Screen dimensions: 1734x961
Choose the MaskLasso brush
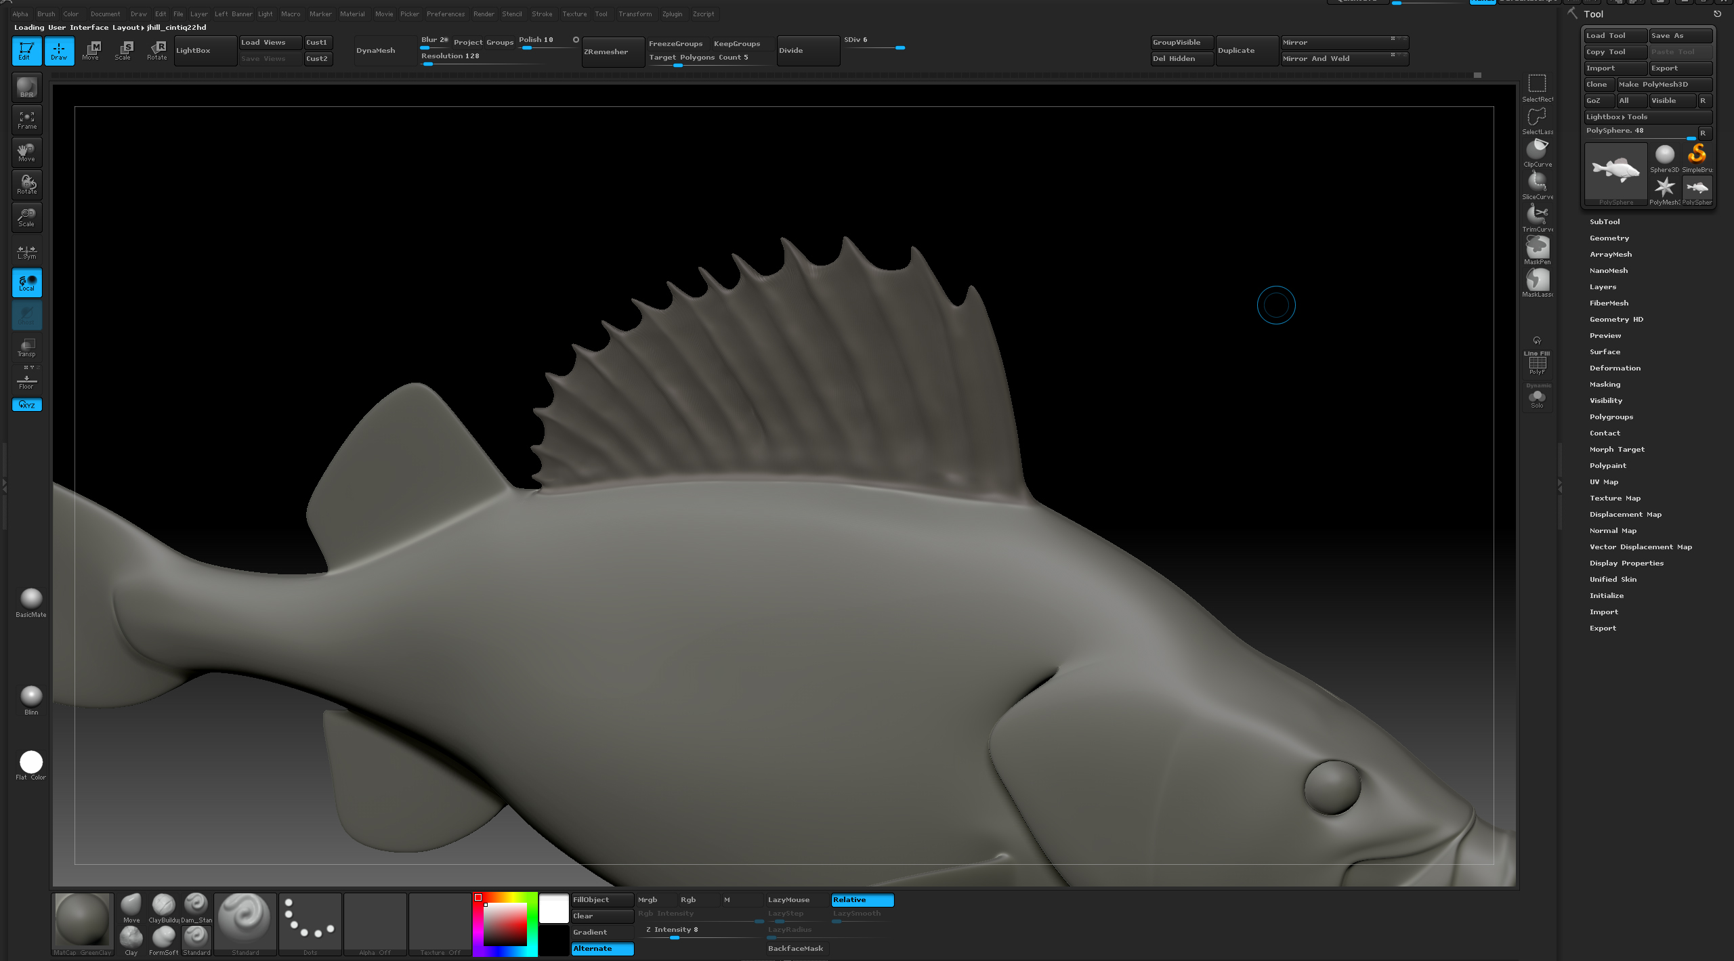pyautogui.click(x=1537, y=282)
